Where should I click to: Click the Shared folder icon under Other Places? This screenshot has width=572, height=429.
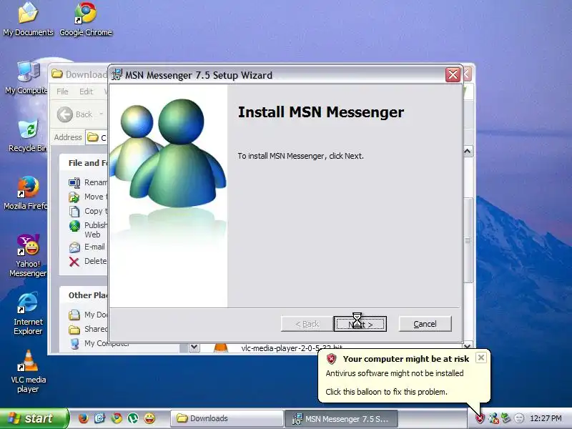74,330
